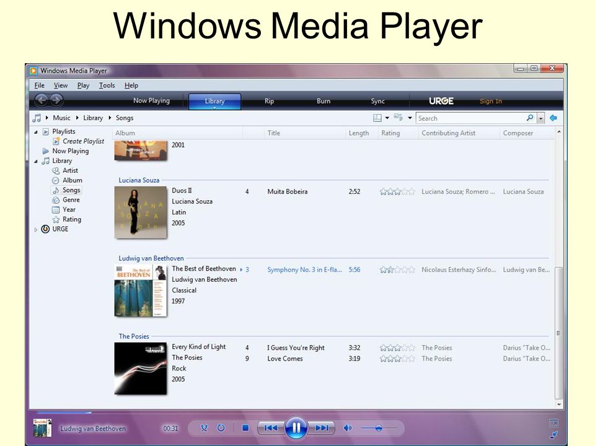The width and height of the screenshot is (595, 446).
Task: Toggle repeat in the playback bar
Action: 221,428
